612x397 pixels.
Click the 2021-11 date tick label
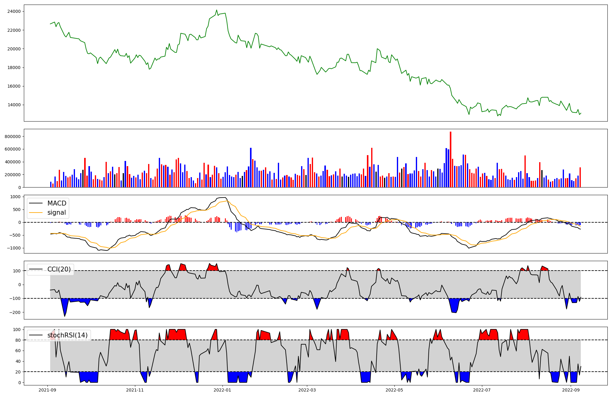(135, 390)
